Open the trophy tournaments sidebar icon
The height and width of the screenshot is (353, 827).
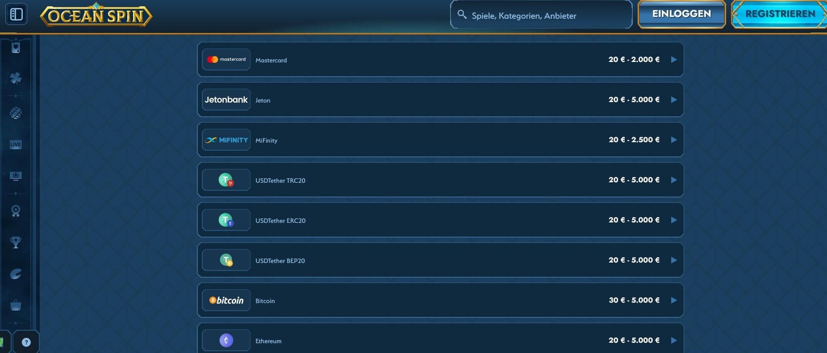pos(16,242)
